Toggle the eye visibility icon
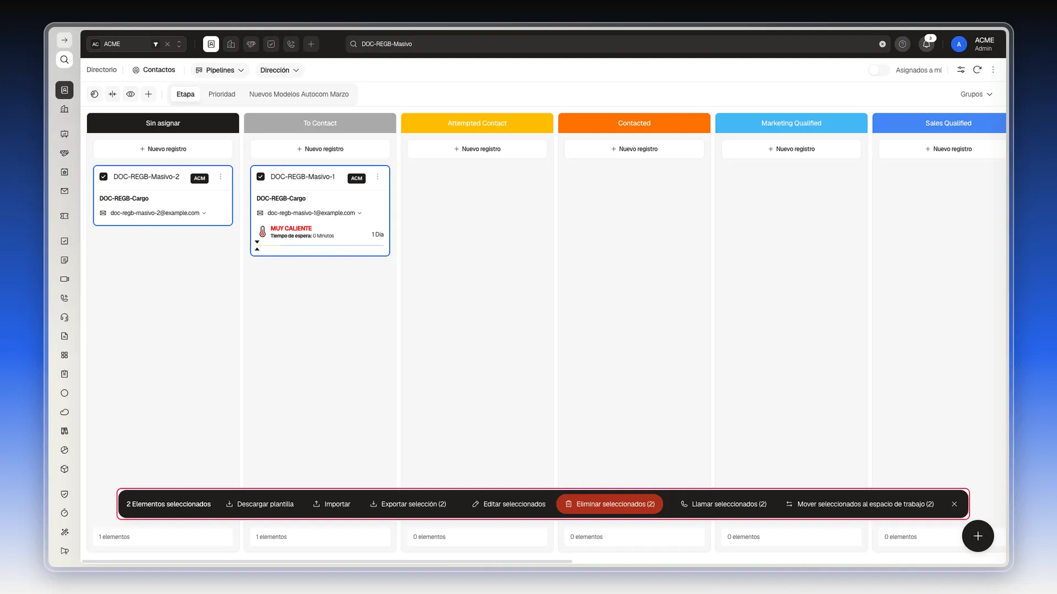 130,94
